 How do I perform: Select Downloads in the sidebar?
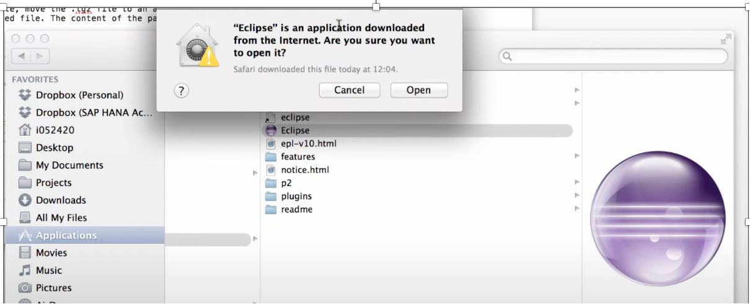84,200
